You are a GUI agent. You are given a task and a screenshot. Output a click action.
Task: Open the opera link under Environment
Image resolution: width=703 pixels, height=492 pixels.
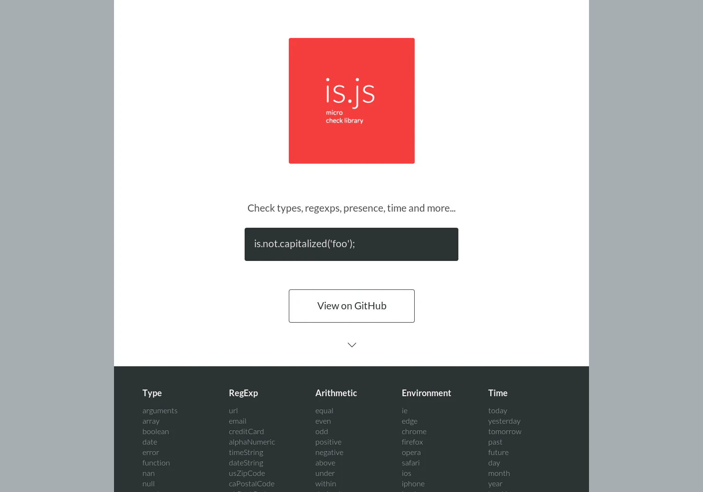pos(411,453)
